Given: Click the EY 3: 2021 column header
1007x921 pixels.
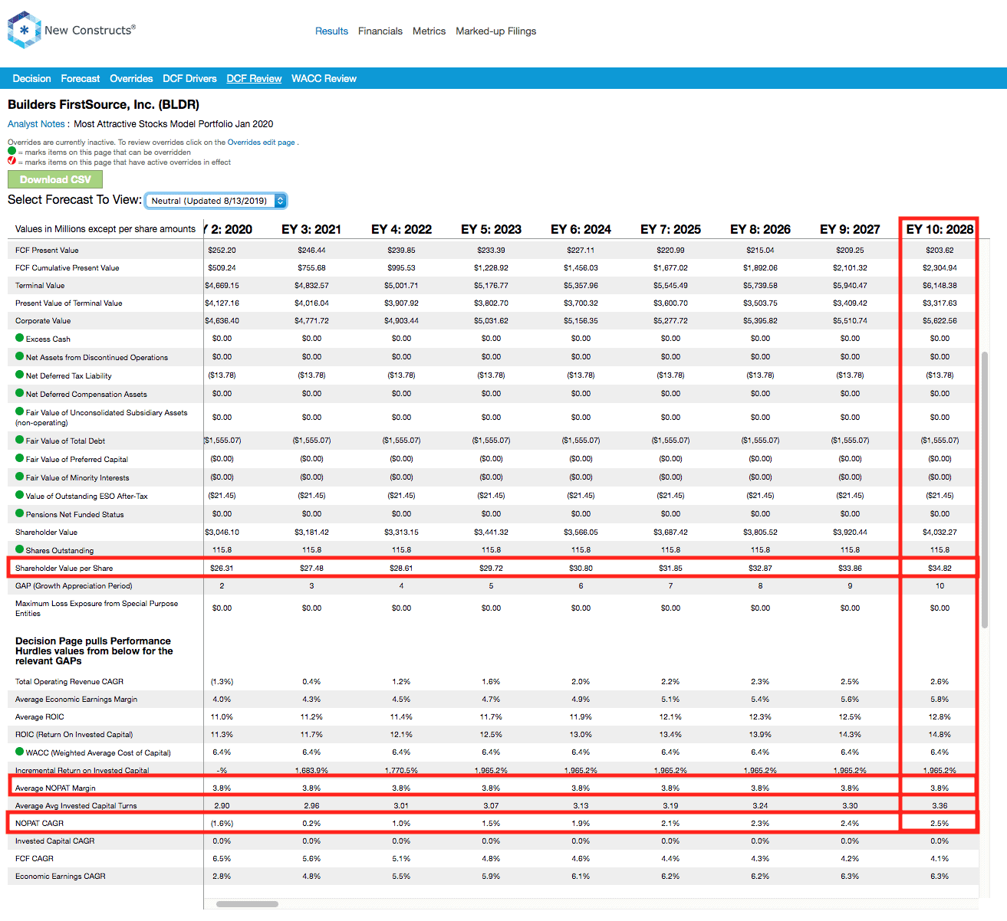Looking at the screenshot, I should (311, 229).
